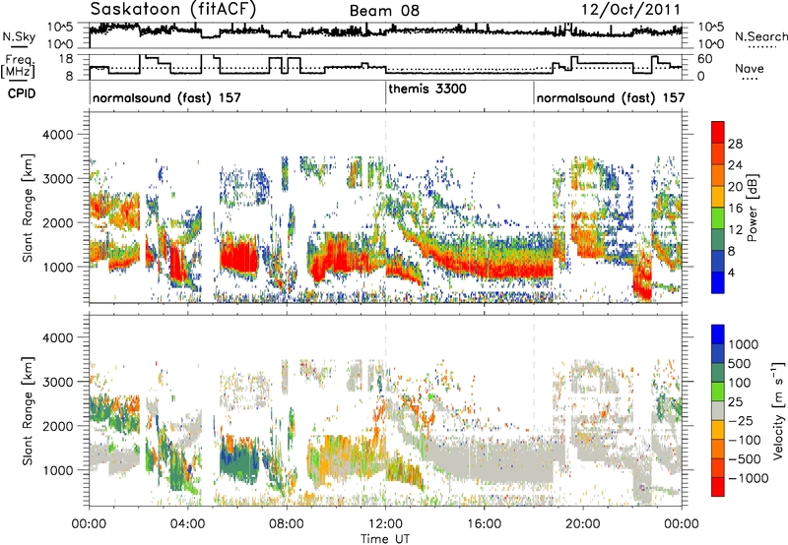The image size is (788, 545).
Task: Click the '1000' tick on the velocity panel
Action: click(57, 470)
